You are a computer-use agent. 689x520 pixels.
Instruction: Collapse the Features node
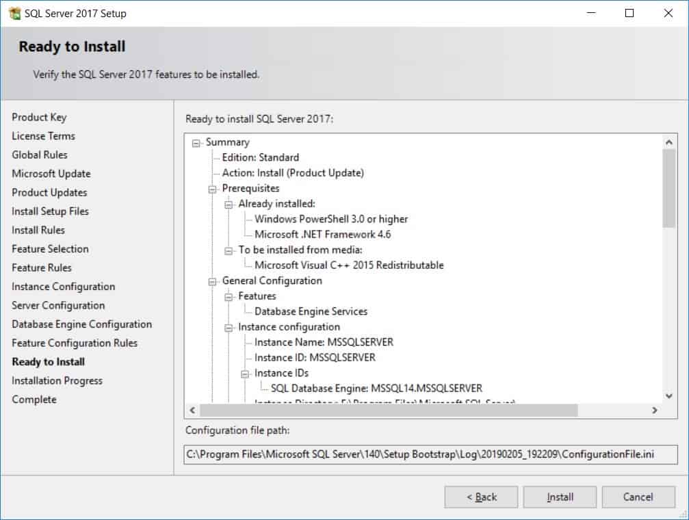tap(229, 297)
